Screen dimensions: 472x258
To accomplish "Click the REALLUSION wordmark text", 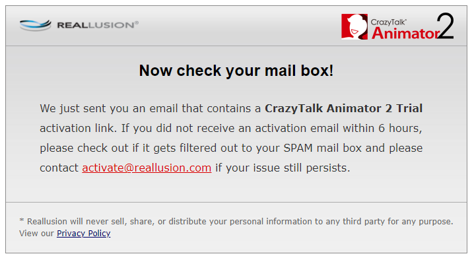I will click(96, 25).
